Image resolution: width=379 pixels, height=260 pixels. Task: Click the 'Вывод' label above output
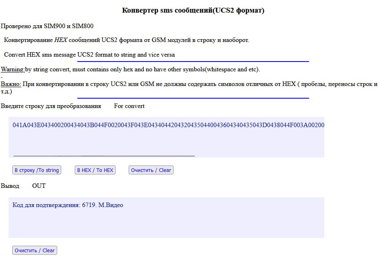click(10, 186)
